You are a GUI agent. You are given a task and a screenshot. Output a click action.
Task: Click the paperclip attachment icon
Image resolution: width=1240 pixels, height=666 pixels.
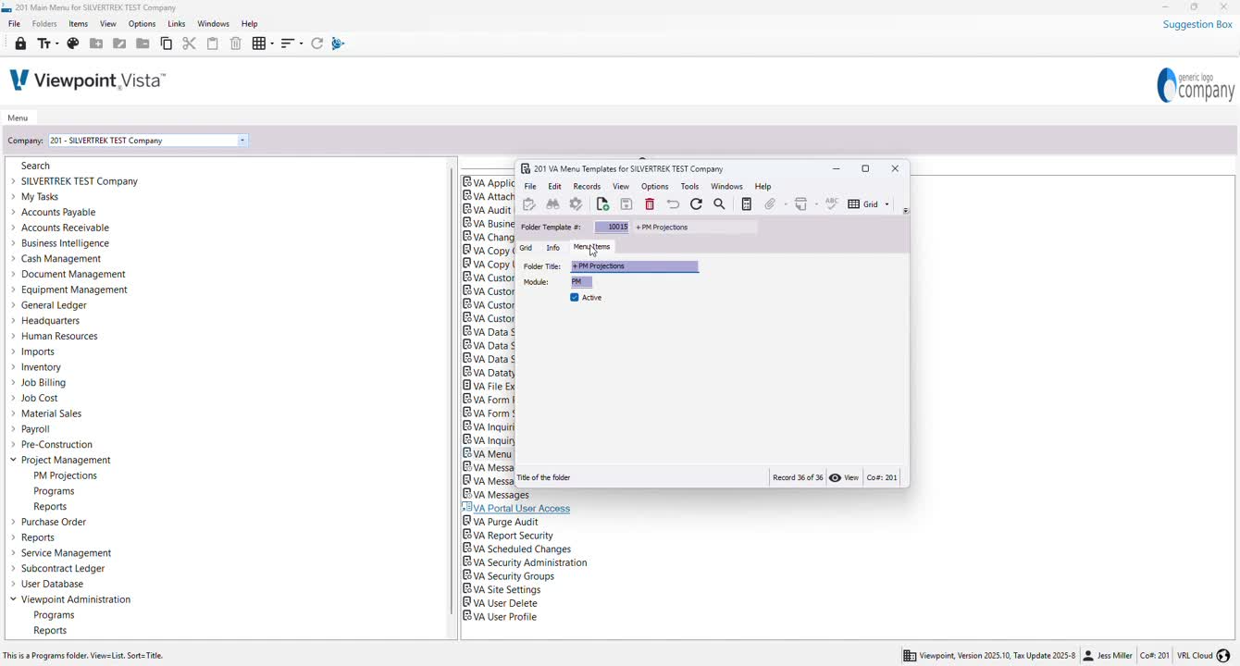coord(770,204)
